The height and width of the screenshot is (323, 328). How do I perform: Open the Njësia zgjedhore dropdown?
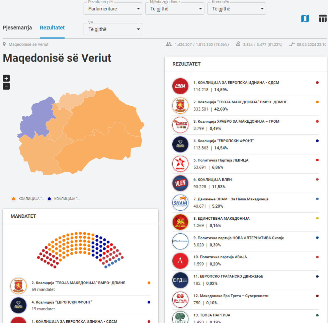pyautogui.click(x=174, y=9)
